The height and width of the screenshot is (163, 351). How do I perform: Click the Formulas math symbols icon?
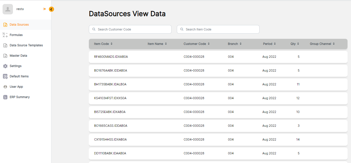[x=5, y=35]
